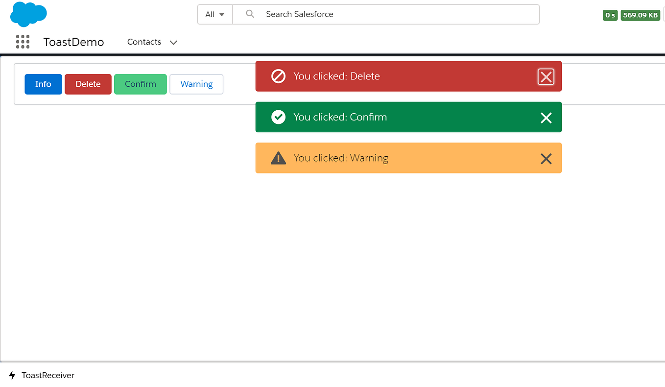Image resolution: width=665 pixels, height=387 pixels.
Task: Click the 'You clicked: Delete' message text
Action: (x=336, y=76)
